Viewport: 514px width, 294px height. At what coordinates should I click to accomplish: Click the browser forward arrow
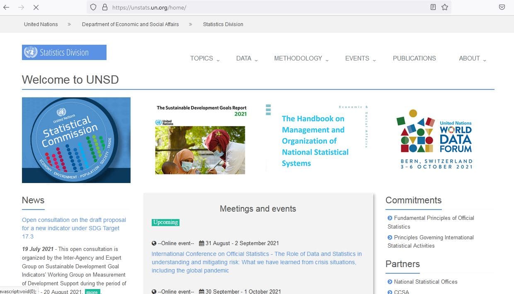click(x=21, y=7)
